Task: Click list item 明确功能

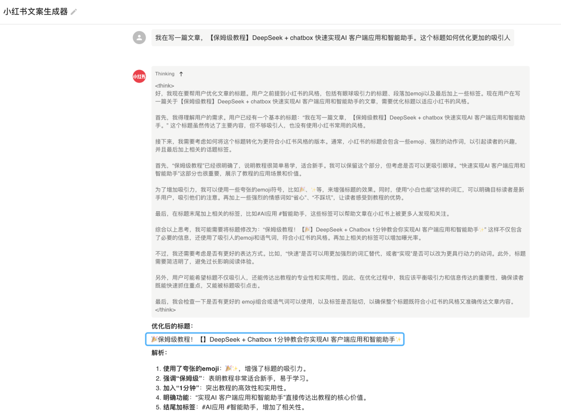Action: (262, 397)
